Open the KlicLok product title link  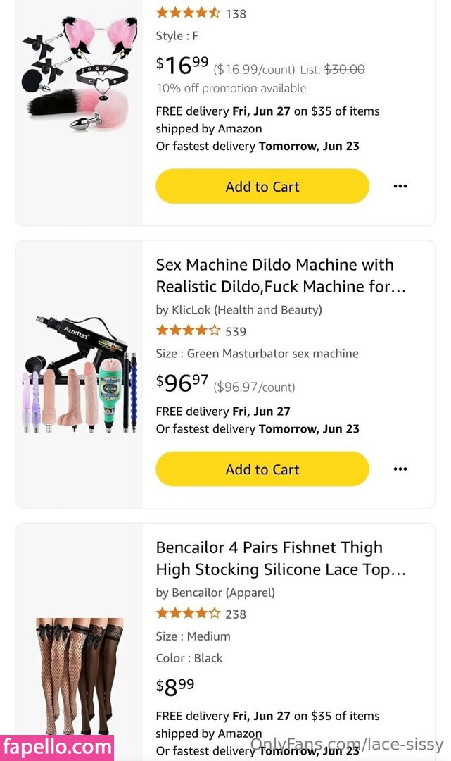click(x=281, y=276)
